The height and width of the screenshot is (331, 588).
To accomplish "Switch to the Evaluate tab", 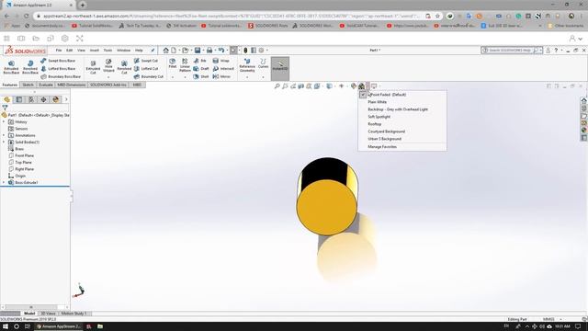I will pos(46,85).
